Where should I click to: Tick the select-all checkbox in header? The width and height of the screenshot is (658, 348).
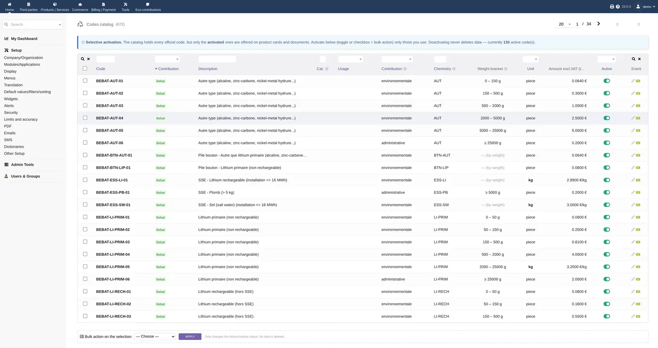(85, 68)
